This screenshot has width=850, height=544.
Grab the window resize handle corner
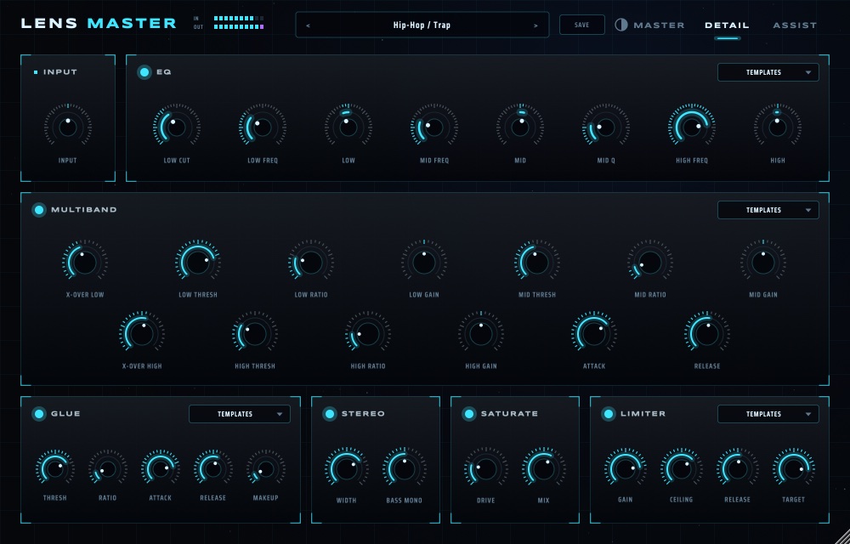click(842, 536)
